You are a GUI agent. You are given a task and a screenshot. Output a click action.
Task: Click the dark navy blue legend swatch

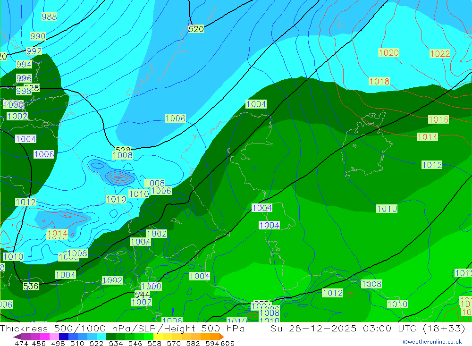point(63,337)
